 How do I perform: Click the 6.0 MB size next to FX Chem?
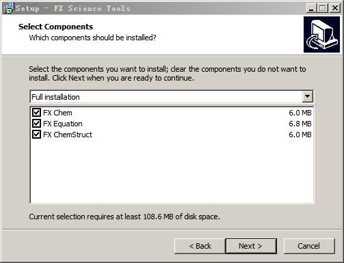[300, 113]
